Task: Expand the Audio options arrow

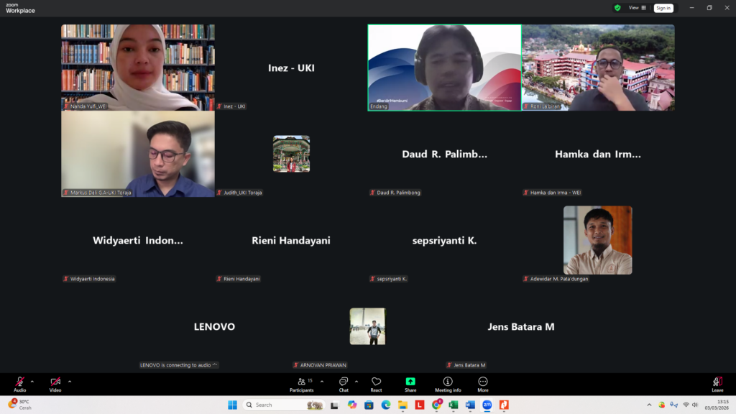Action: click(32, 382)
